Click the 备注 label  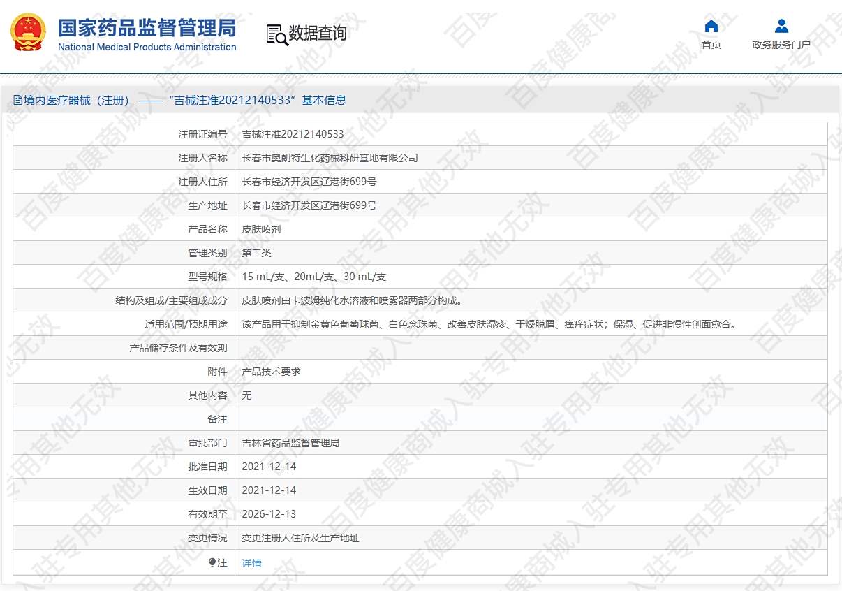pyautogui.click(x=217, y=419)
